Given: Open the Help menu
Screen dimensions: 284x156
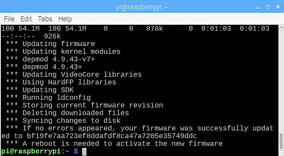Looking at the screenshot, I should point(65,19).
